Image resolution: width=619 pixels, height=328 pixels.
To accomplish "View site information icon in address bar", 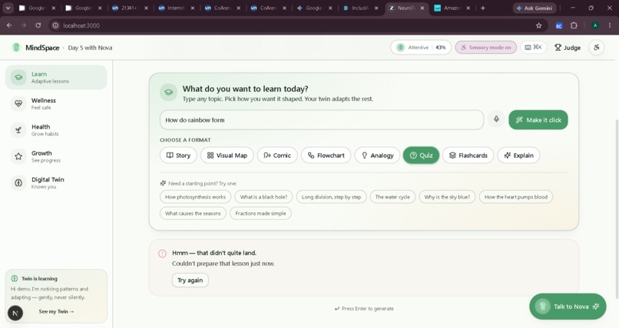I will coord(55,25).
